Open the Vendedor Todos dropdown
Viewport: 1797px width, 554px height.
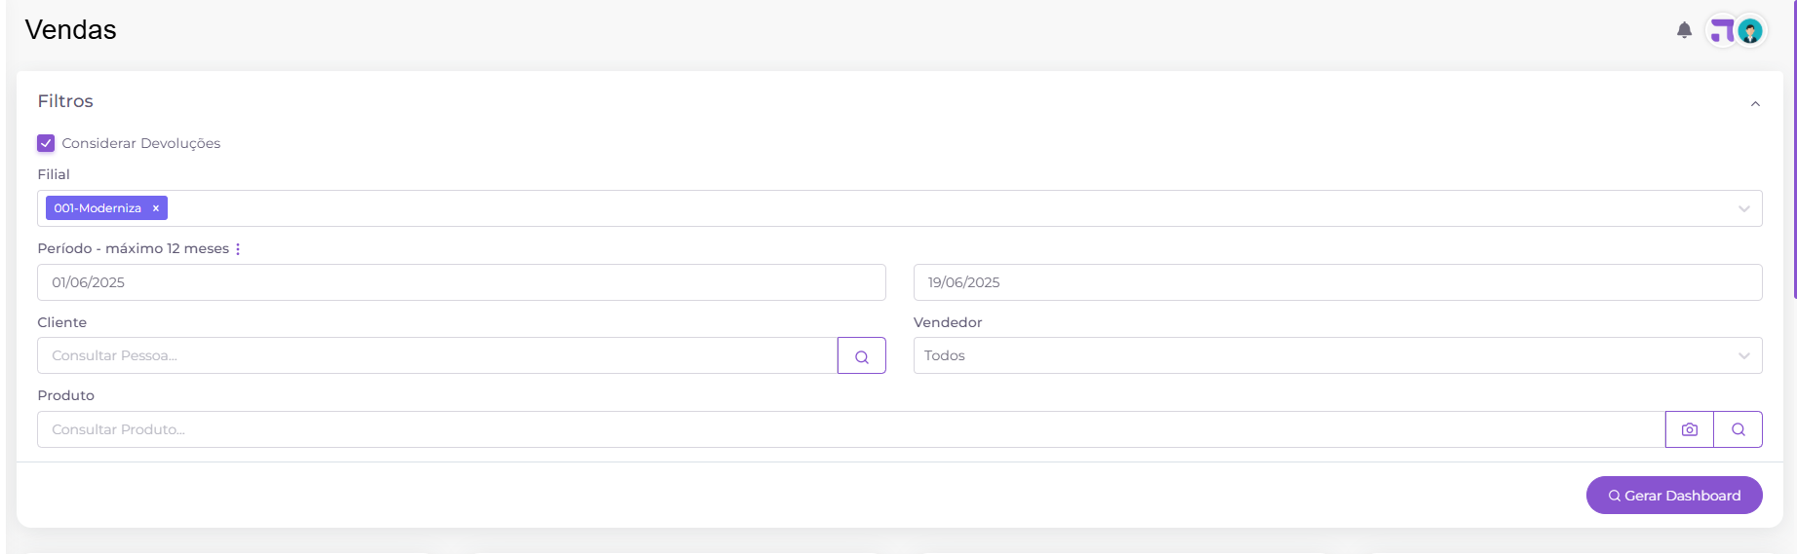pyautogui.click(x=1338, y=355)
